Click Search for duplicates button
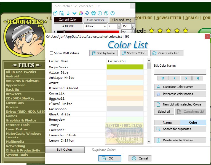211x165 pixels. pyautogui.click(x=180, y=129)
